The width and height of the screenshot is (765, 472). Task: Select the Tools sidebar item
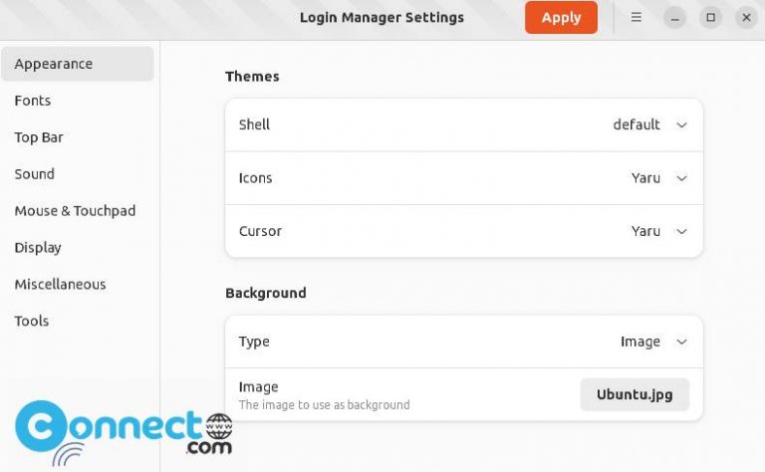point(32,322)
